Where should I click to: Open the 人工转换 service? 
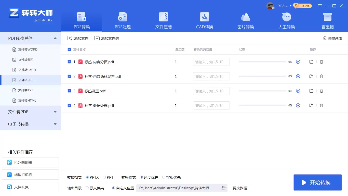coord(286,20)
